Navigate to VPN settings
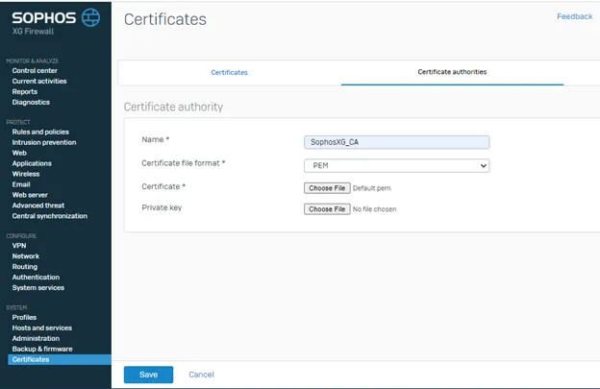The height and width of the screenshot is (389, 600). click(19, 245)
